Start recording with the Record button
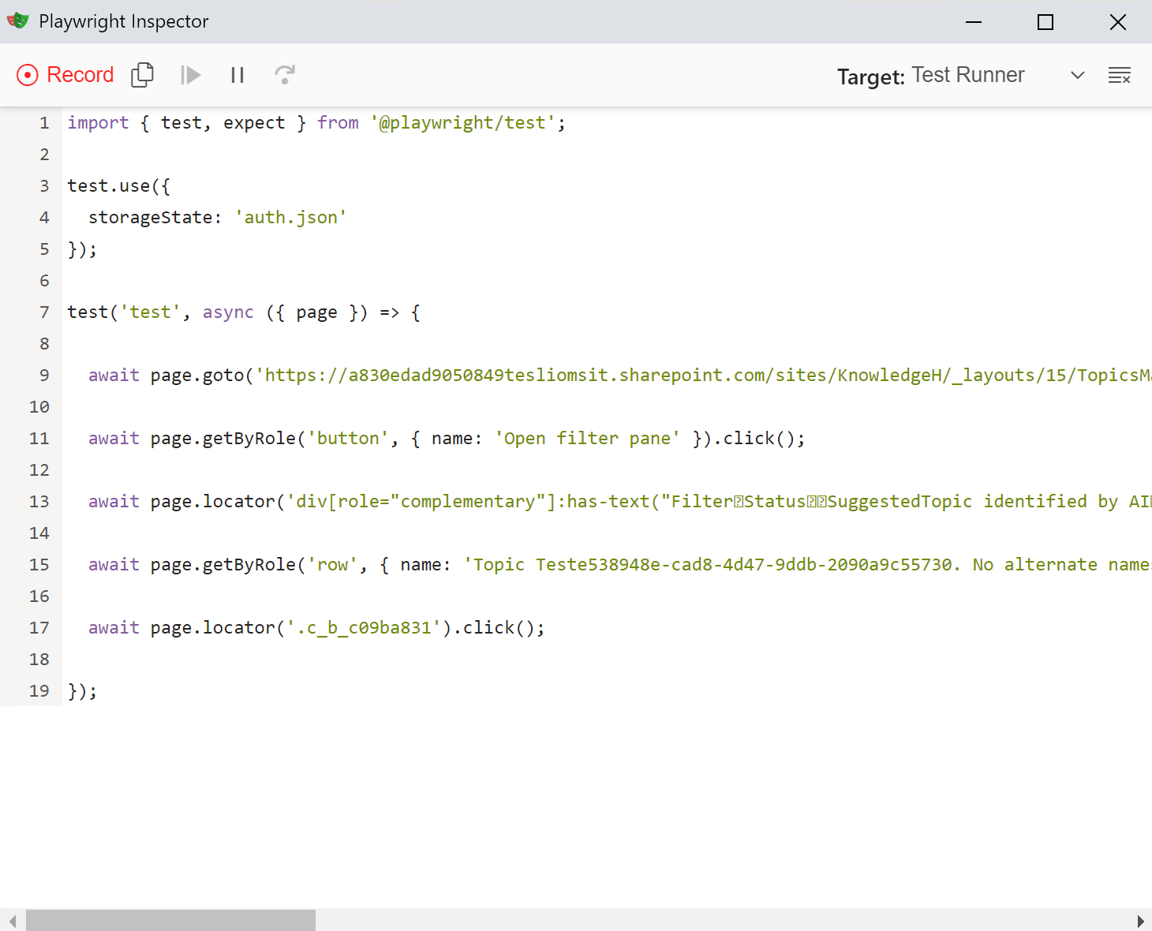1152x931 pixels. 65,75
